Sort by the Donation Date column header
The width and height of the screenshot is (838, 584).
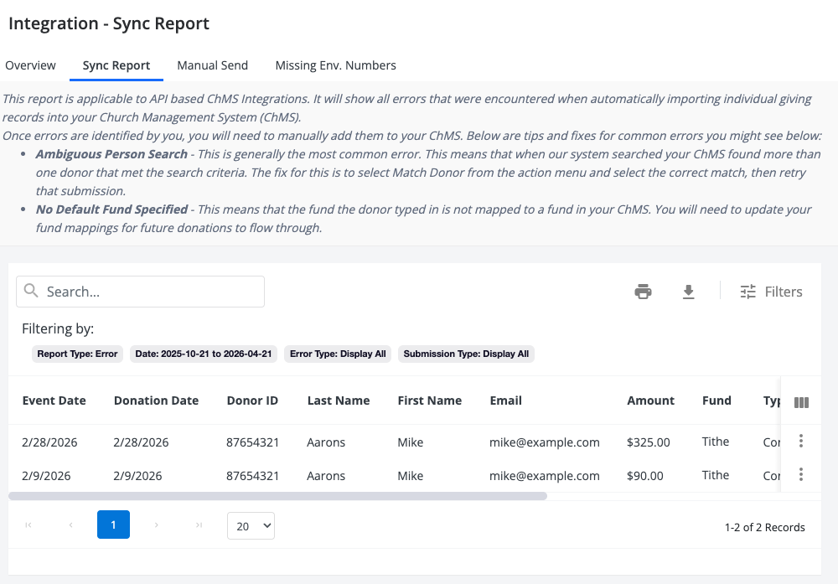[x=156, y=401]
